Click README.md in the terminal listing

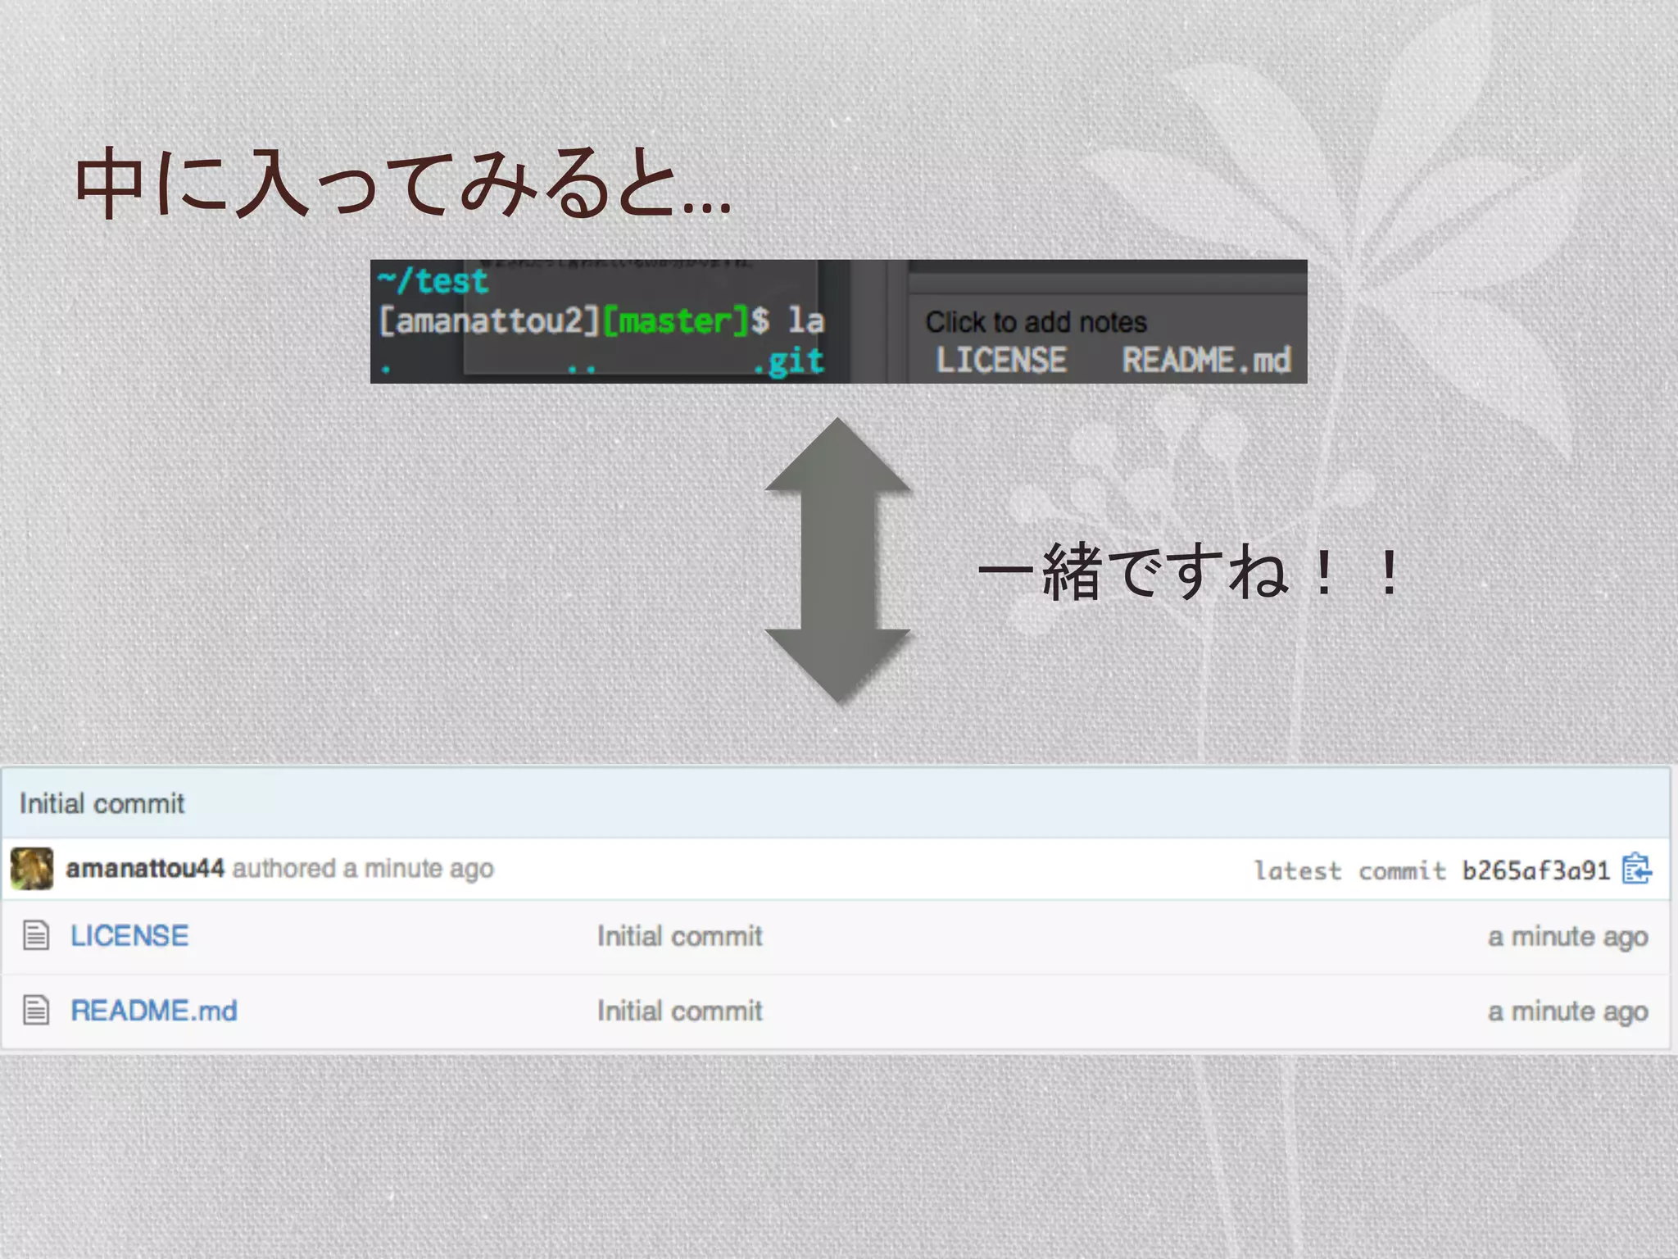[1206, 361]
